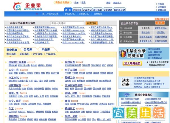Go to the 企业建站 tab
170x123 pixels.
108,10
